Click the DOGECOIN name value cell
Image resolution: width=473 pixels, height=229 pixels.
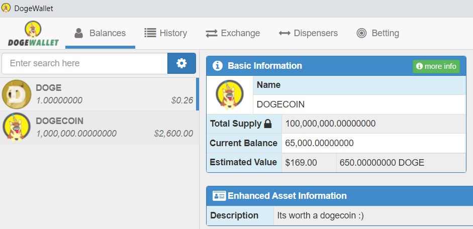pos(359,104)
